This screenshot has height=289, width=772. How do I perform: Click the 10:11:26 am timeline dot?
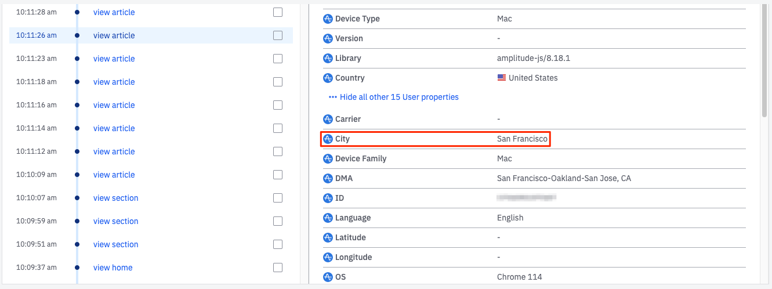(x=77, y=35)
